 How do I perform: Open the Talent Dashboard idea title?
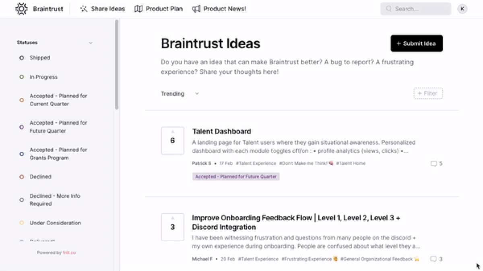coord(221,131)
